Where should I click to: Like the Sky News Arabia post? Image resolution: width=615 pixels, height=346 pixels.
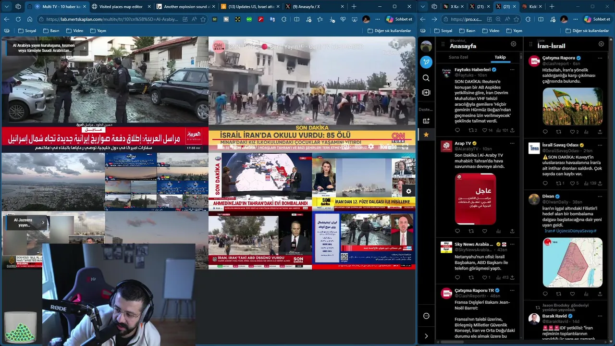click(484, 277)
